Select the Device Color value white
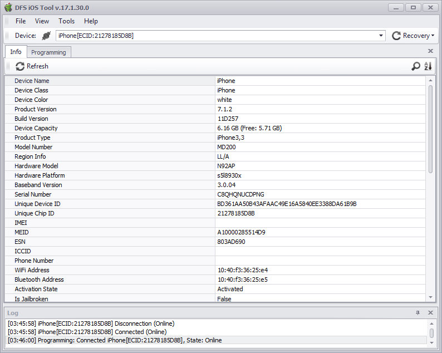This screenshot has height=353, width=442. pyautogui.click(x=224, y=100)
